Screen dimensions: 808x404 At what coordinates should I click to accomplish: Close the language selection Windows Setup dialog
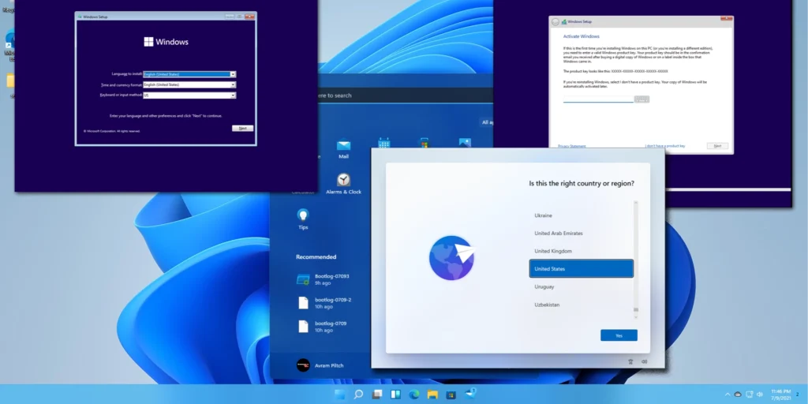click(249, 17)
